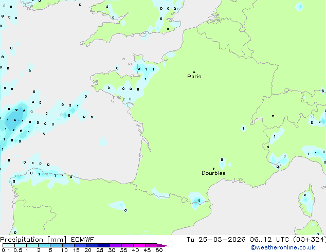Click the precipitation value "4" over Atlantic
This screenshot has height=252, width=326.
(x=15, y=120)
